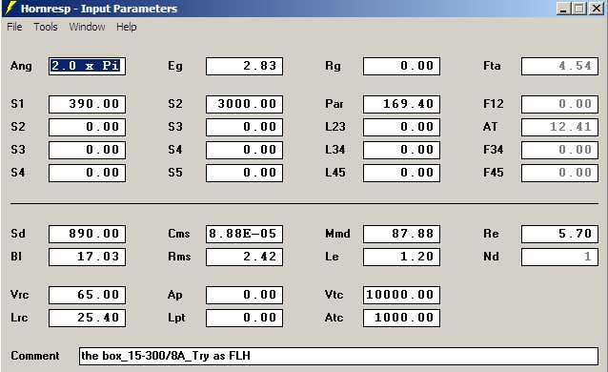Viewport: 608px width, 372px height.
Task: Click the F45 field
Action: 559,173
